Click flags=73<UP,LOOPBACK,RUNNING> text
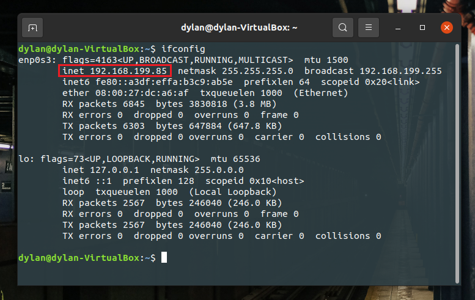Image resolution: width=475 pixels, height=300 pixels. pos(120,159)
